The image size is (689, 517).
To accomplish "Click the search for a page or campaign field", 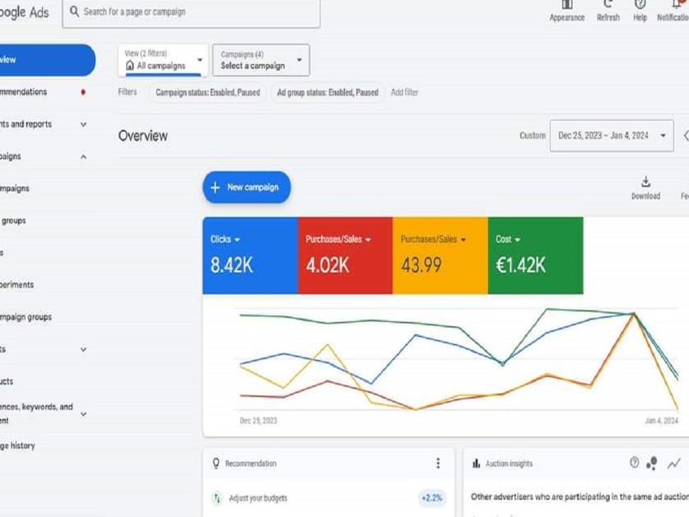I will [x=192, y=12].
